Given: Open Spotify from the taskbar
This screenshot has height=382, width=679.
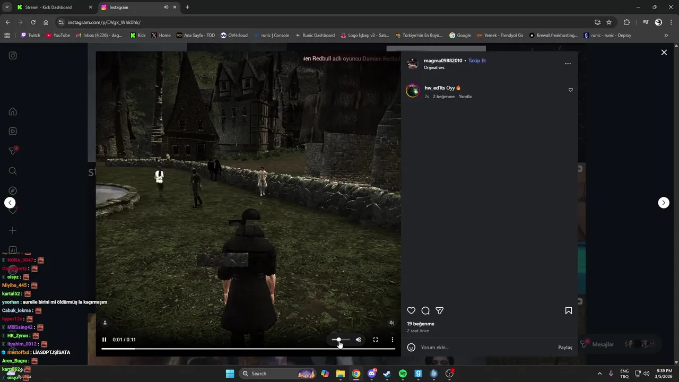Looking at the screenshot, I should (403, 374).
